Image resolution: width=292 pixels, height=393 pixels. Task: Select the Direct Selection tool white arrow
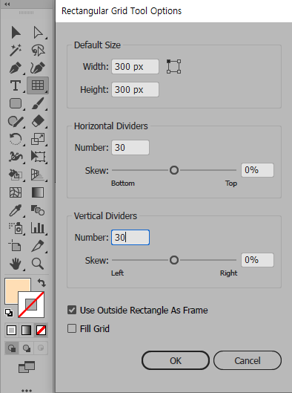coord(38,33)
